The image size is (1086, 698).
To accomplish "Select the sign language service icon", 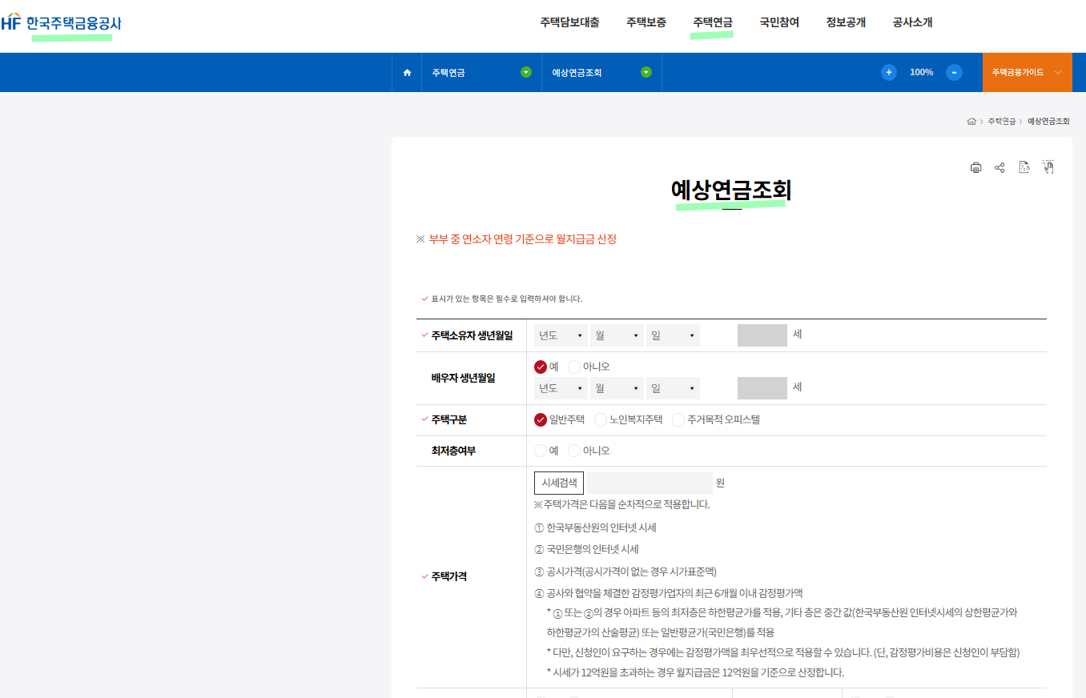I will click(x=1048, y=167).
